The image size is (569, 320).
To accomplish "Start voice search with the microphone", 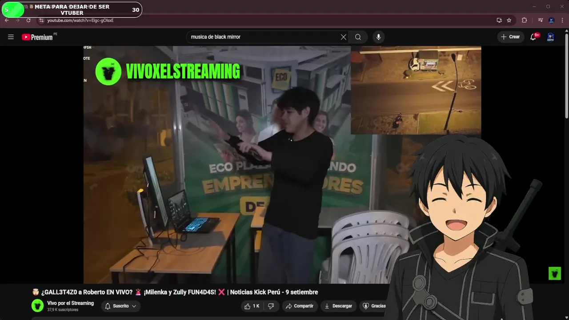I will coord(378,37).
